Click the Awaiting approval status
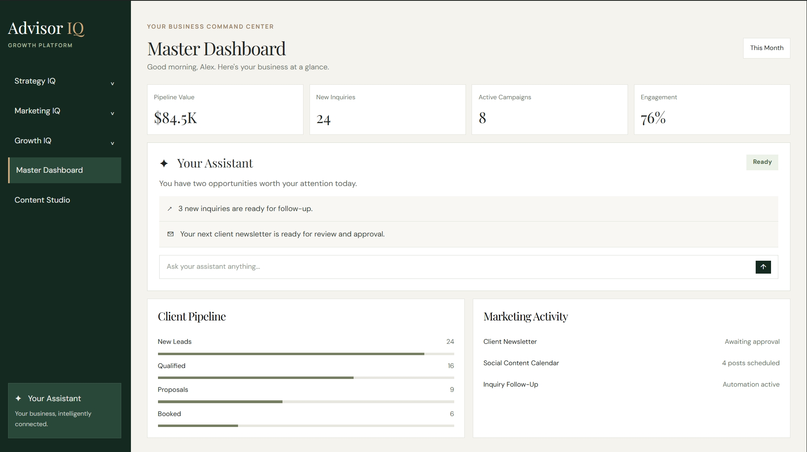The width and height of the screenshot is (807, 452). pyautogui.click(x=752, y=342)
